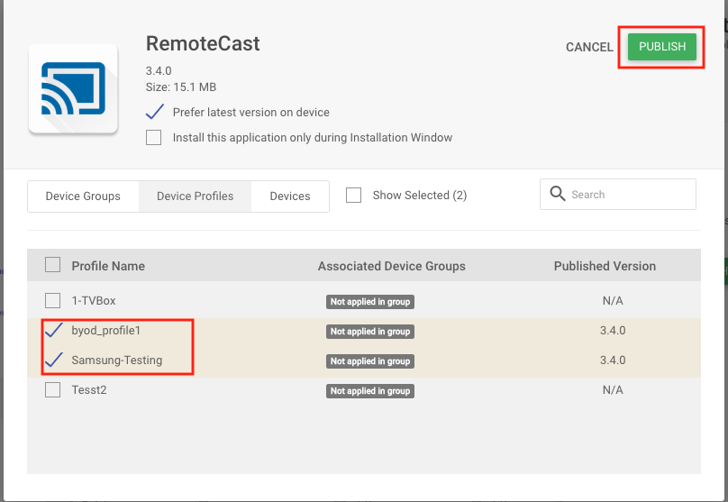The width and height of the screenshot is (728, 502).
Task: Enable install only during Installation Window
Action: pyautogui.click(x=154, y=138)
